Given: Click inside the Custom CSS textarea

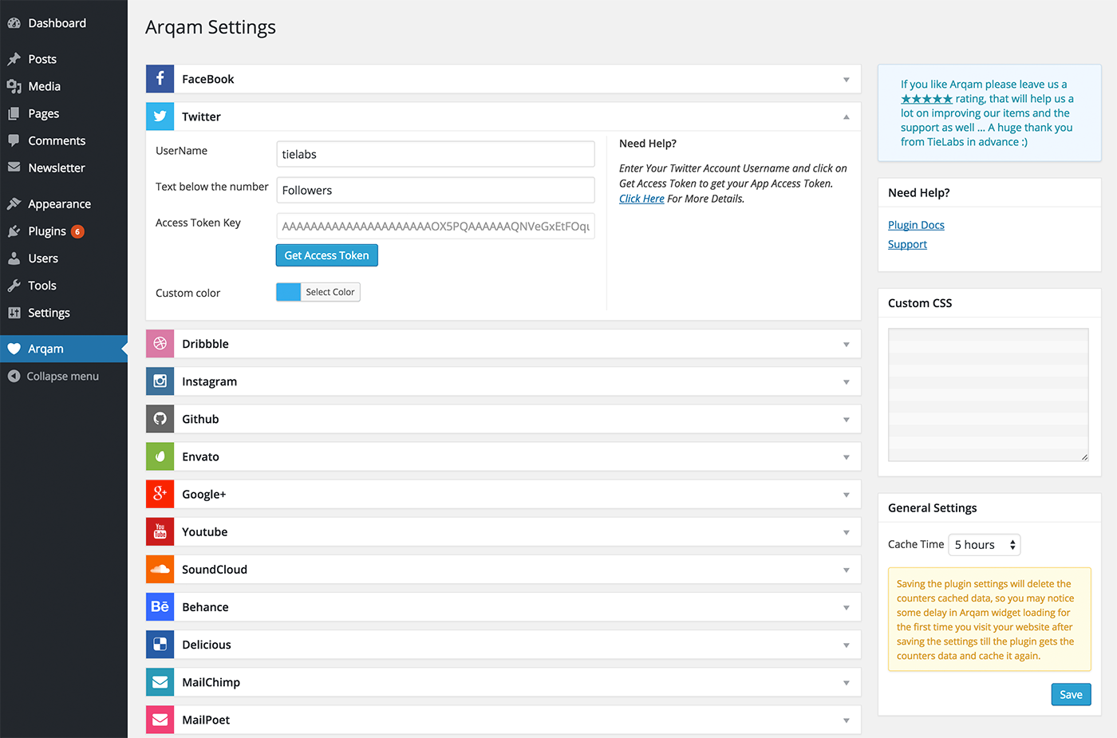Looking at the screenshot, I should (x=989, y=395).
